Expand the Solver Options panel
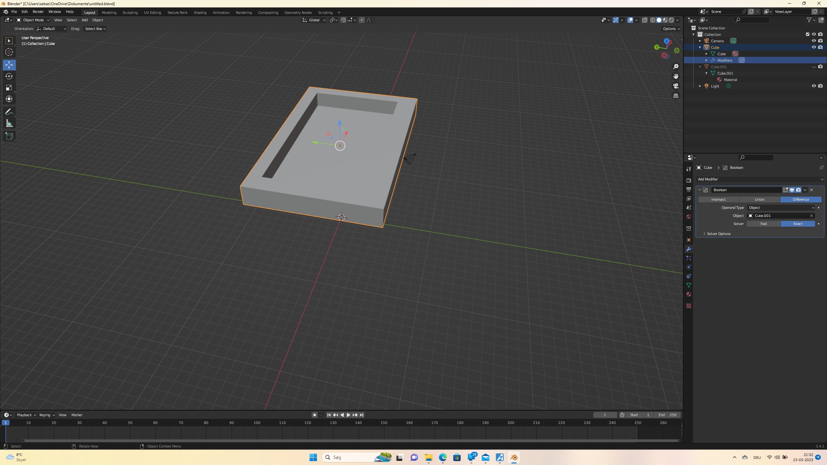This screenshot has width=827, height=465. [x=718, y=234]
